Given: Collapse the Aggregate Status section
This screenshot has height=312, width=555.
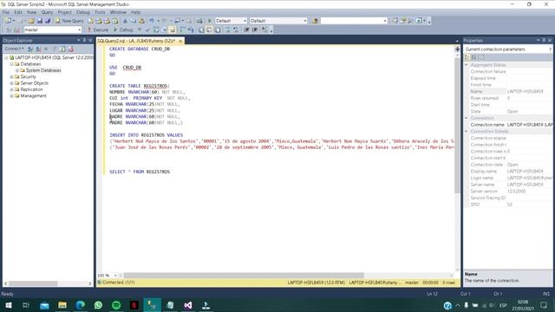Looking at the screenshot, I should click(467, 65).
